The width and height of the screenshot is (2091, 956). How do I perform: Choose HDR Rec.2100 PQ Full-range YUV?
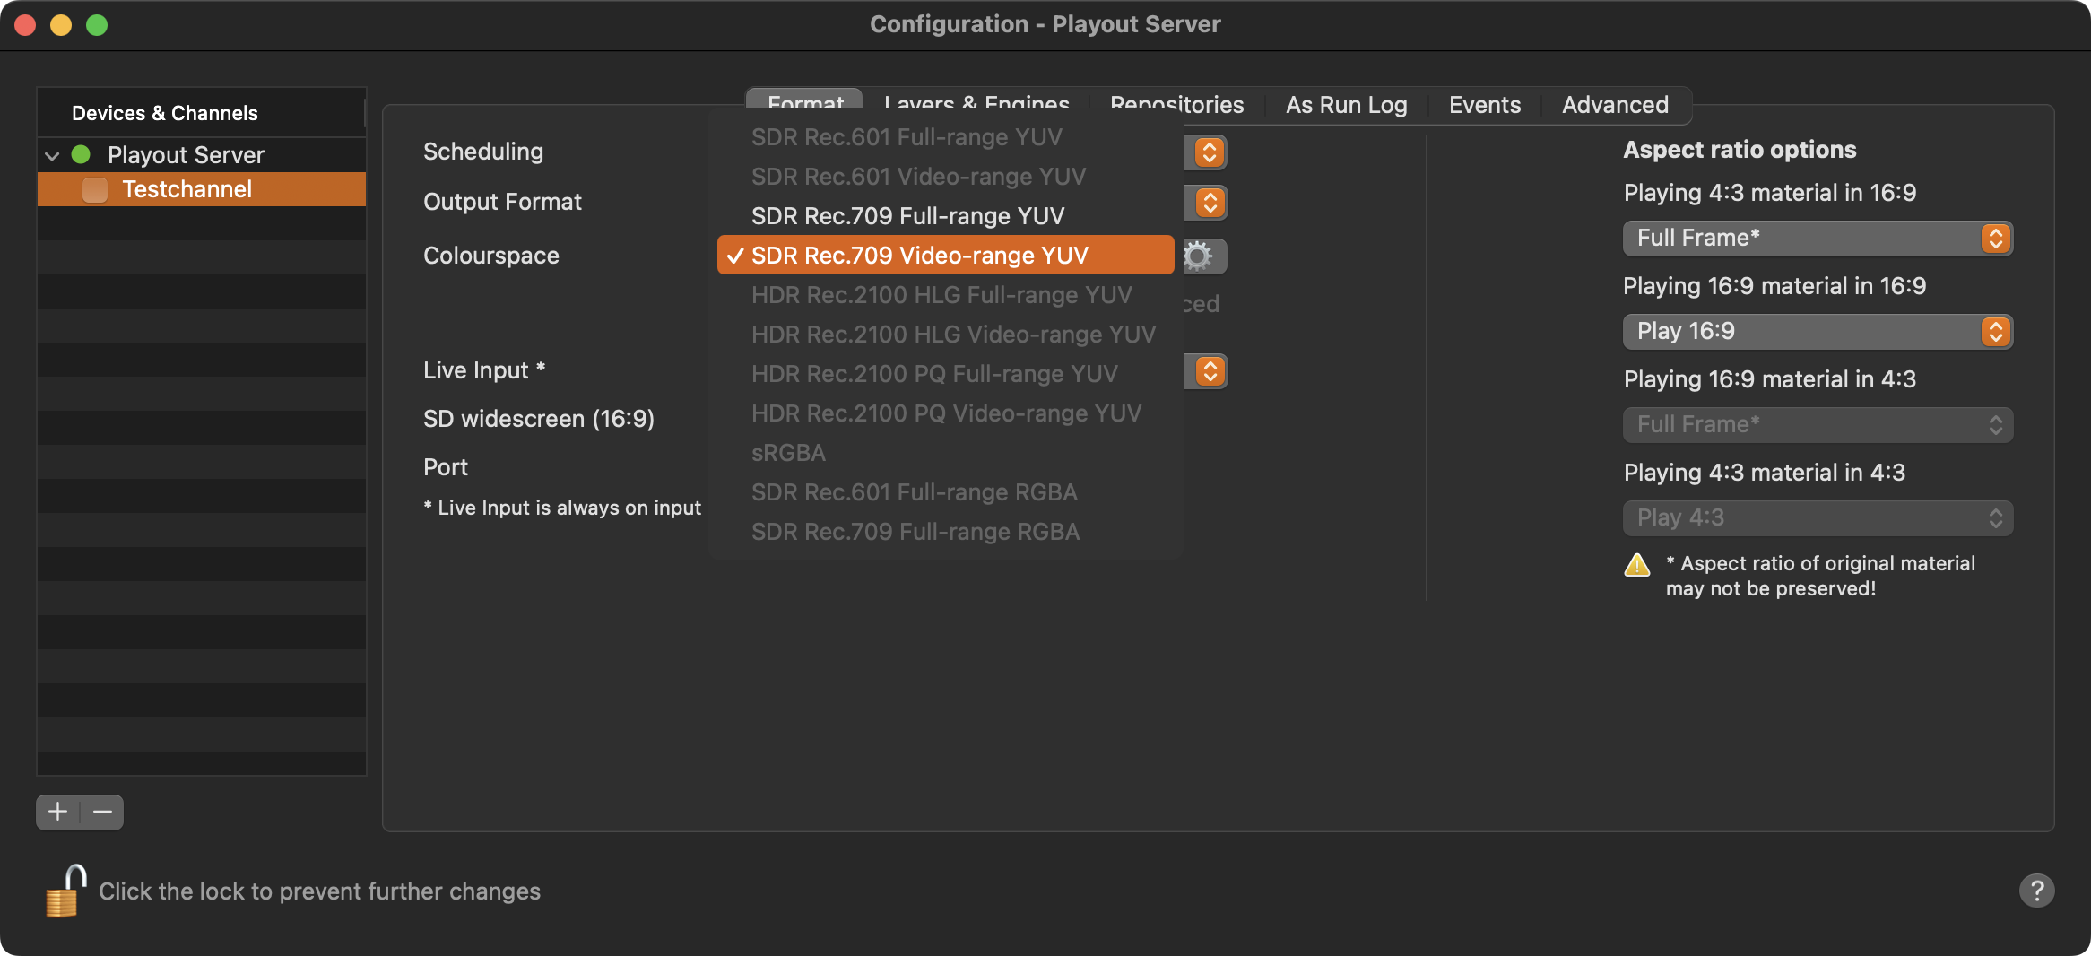(946, 374)
